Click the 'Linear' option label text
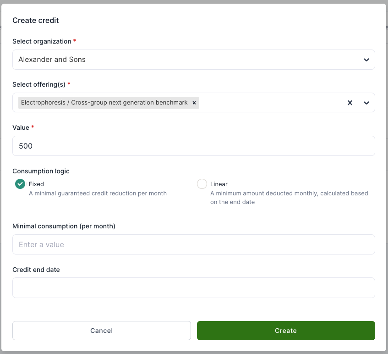 tap(219, 184)
